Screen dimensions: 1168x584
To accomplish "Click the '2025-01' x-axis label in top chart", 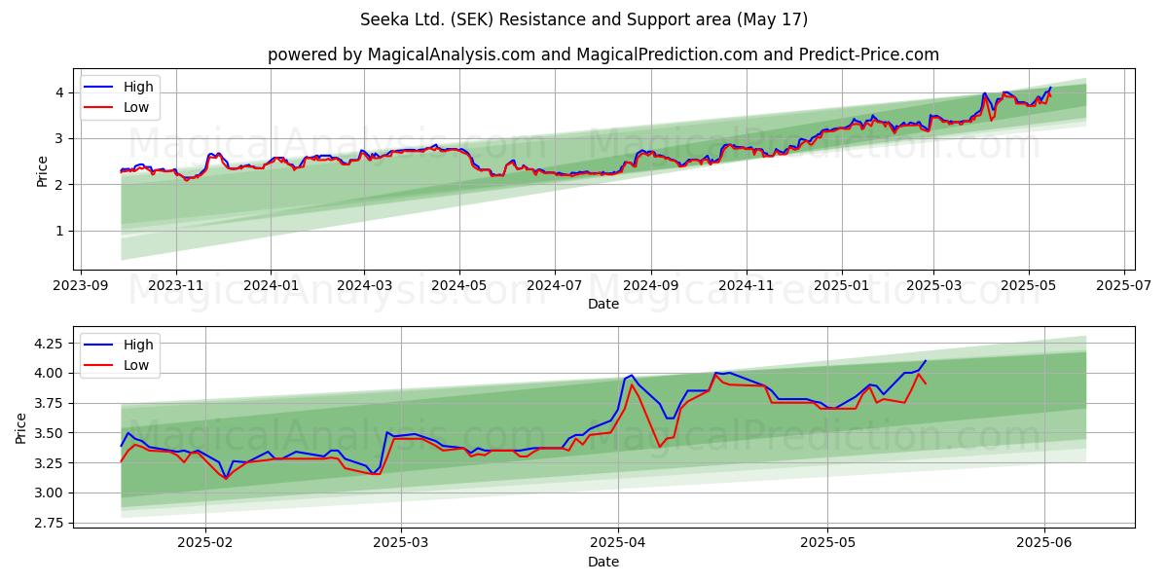I will [x=841, y=286].
